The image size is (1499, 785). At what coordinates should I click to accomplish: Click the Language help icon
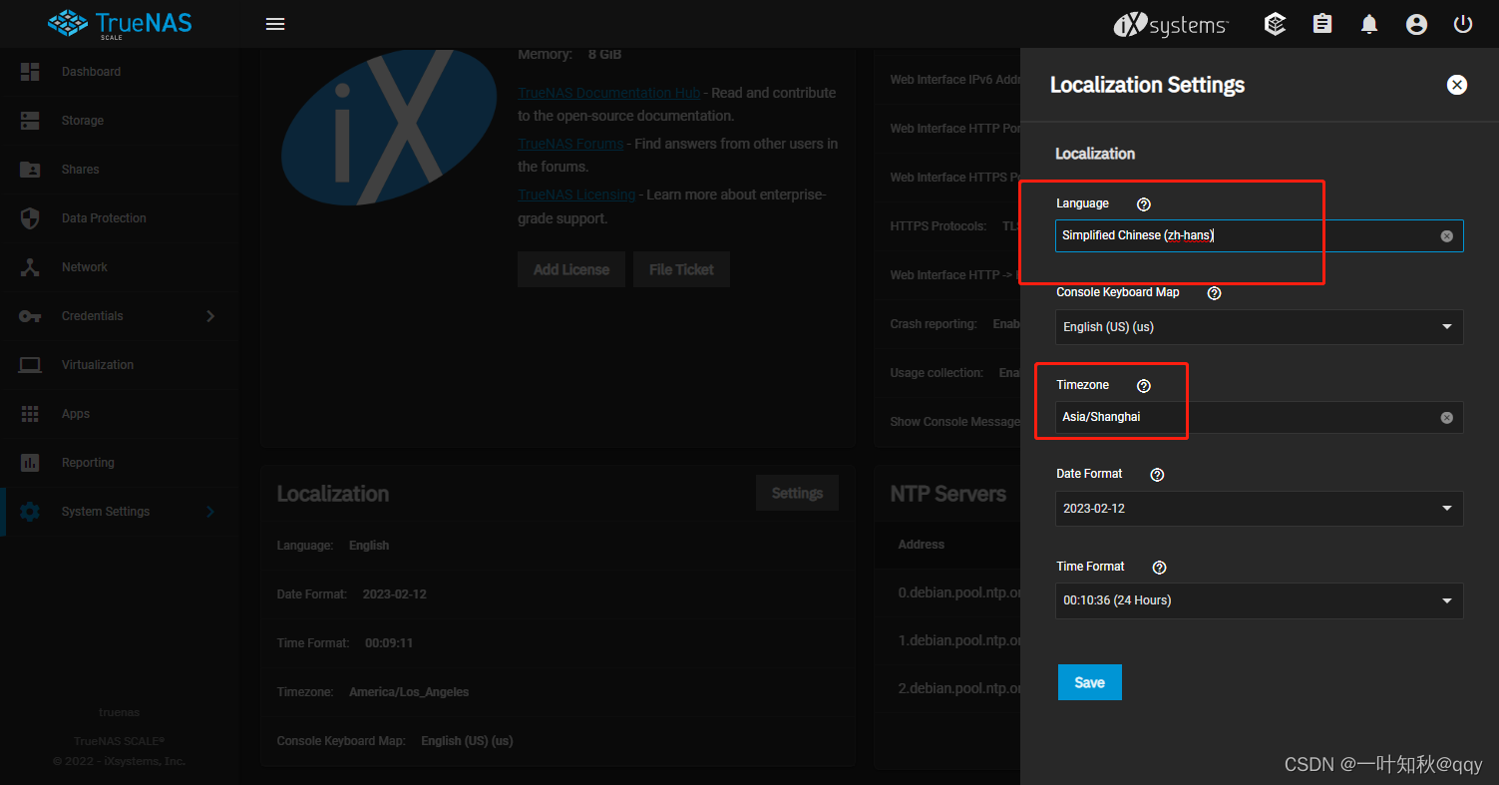point(1144,203)
